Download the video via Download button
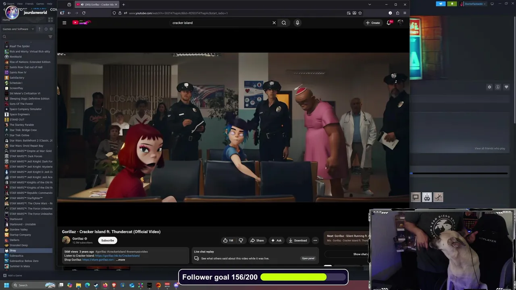The width and height of the screenshot is (516, 290). click(298, 240)
